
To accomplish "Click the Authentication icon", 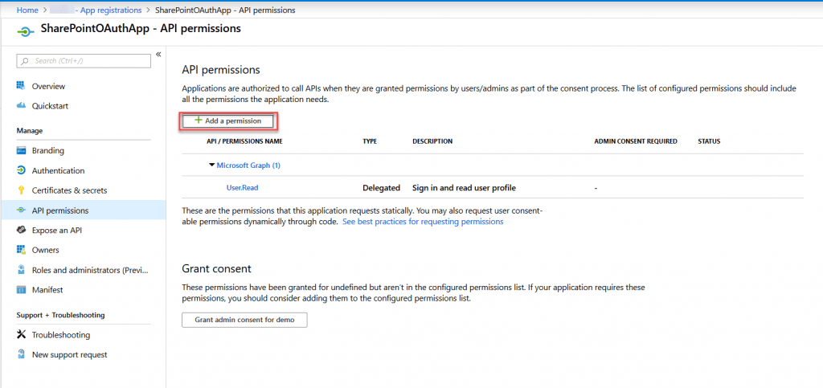I will (x=21, y=171).
